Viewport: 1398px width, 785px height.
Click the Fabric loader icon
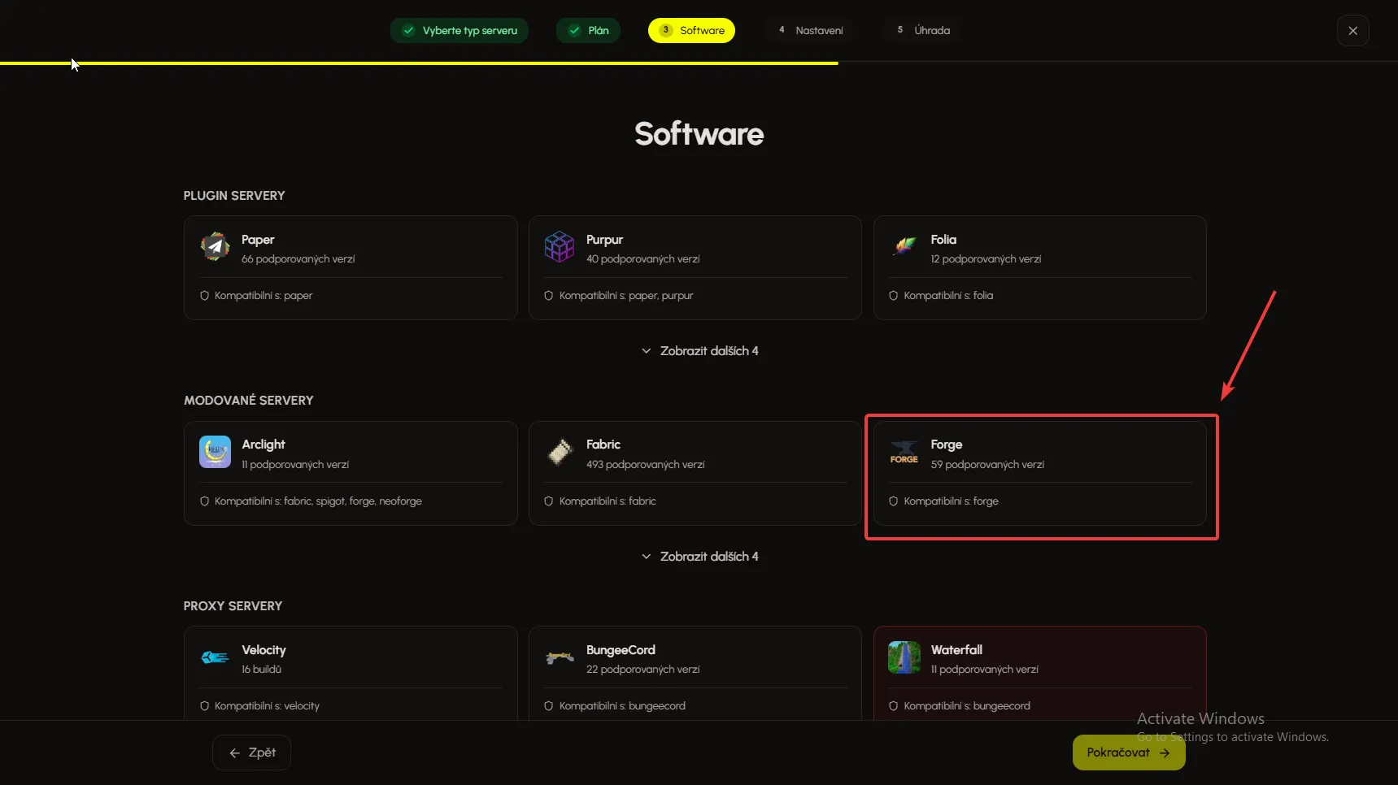560,452
